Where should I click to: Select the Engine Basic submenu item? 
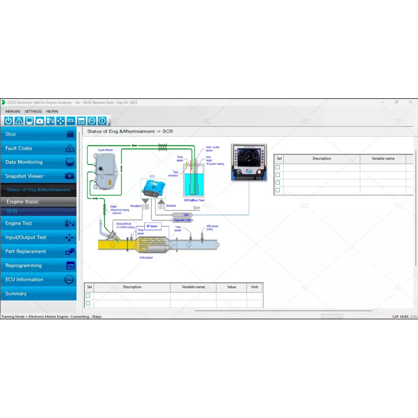tap(23, 201)
